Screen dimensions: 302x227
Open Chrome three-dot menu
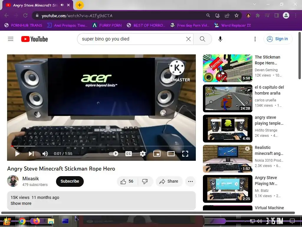[296, 15]
